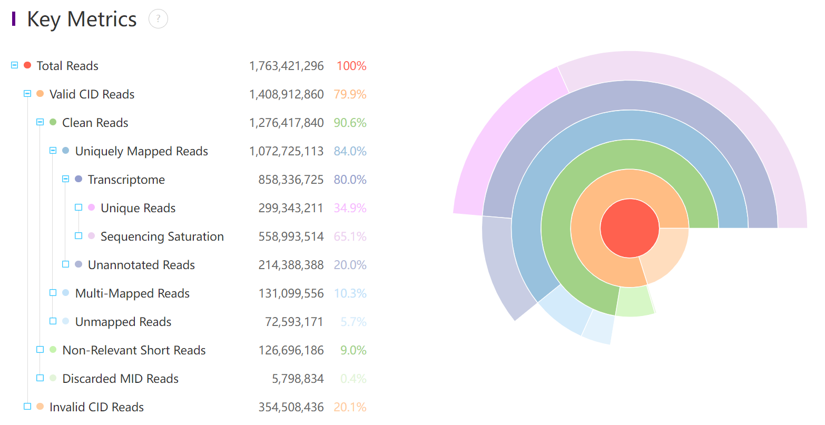
Task: Click the red Total Reads legend dot
Action: pyautogui.click(x=27, y=65)
